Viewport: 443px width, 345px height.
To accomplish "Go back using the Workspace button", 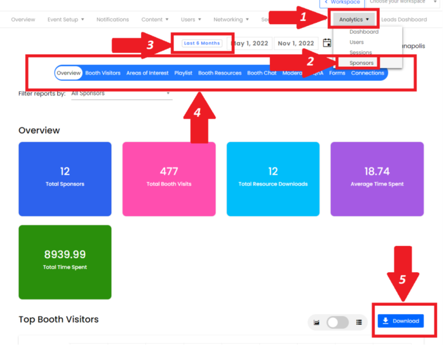I will pos(343,2).
